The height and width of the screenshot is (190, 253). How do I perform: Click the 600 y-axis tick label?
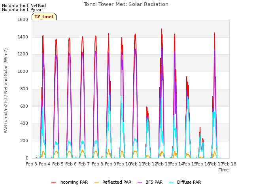click(x=24, y=106)
